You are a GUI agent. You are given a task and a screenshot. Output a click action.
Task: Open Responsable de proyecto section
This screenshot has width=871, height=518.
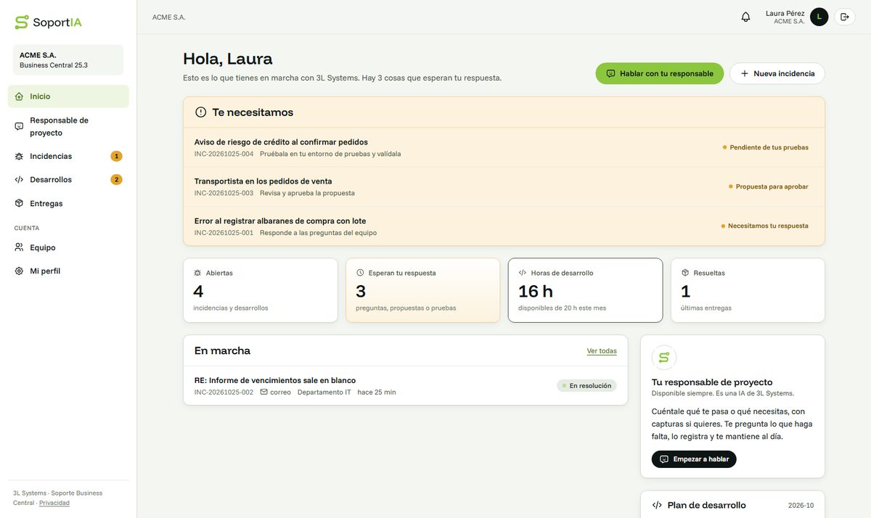(68, 126)
